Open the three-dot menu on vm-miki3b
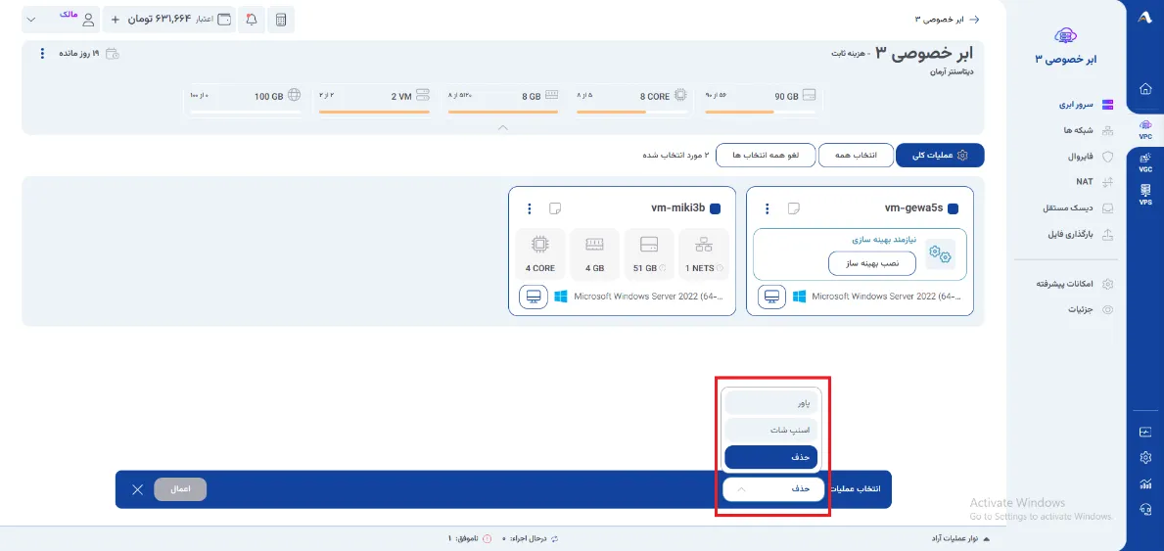1164x551 pixels. (530, 208)
